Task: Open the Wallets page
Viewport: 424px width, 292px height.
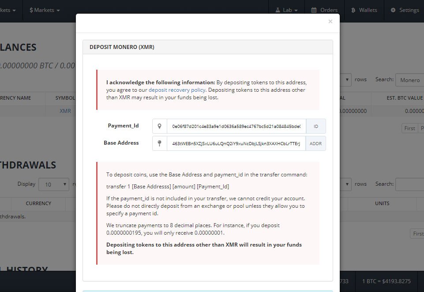Action: click(364, 10)
